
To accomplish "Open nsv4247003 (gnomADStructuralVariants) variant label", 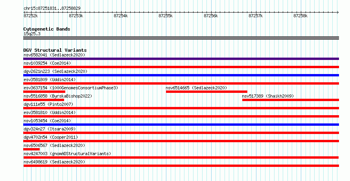I will coord(67,154).
